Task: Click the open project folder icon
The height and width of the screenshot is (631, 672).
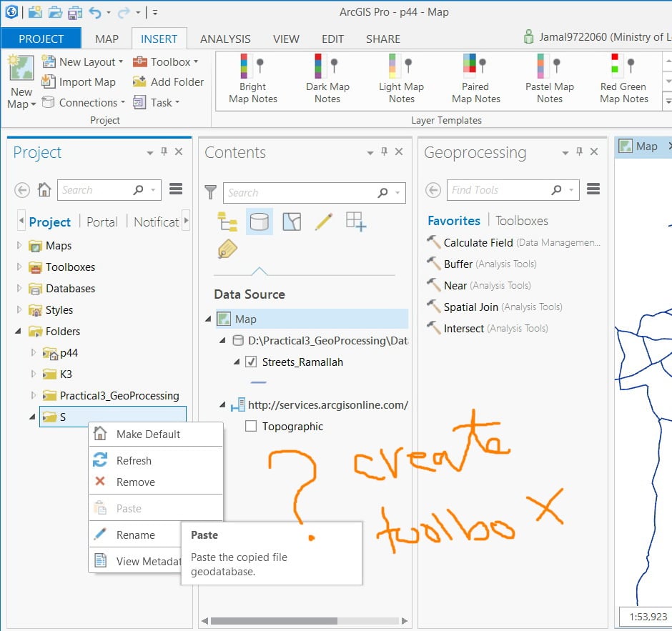Action: 55,12
